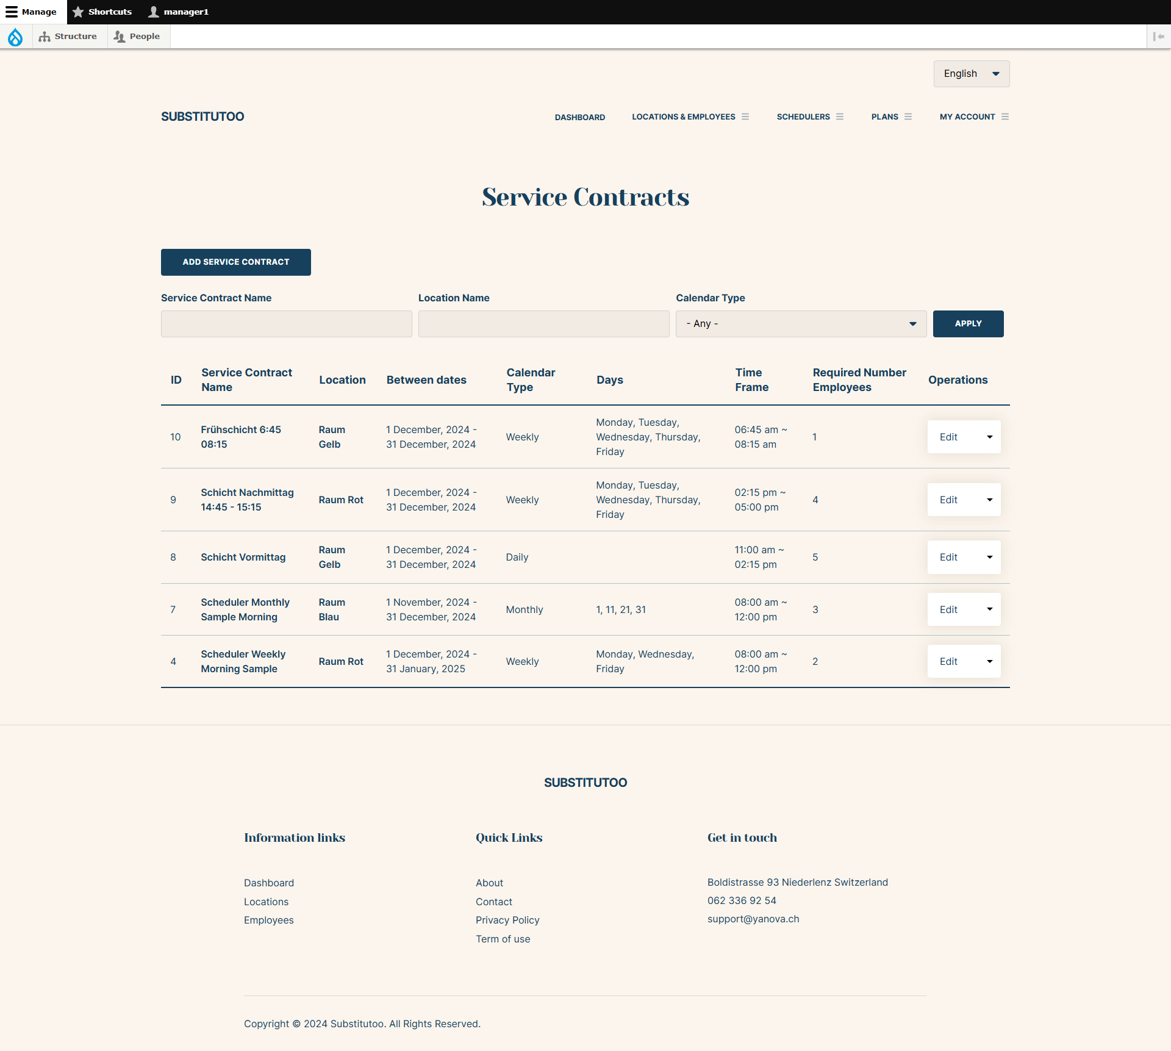Open Locations & Employees menu
Screen dimensions: 1171x1051
click(683, 117)
